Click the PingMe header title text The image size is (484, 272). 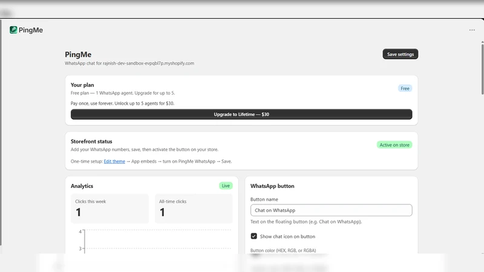tap(31, 30)
